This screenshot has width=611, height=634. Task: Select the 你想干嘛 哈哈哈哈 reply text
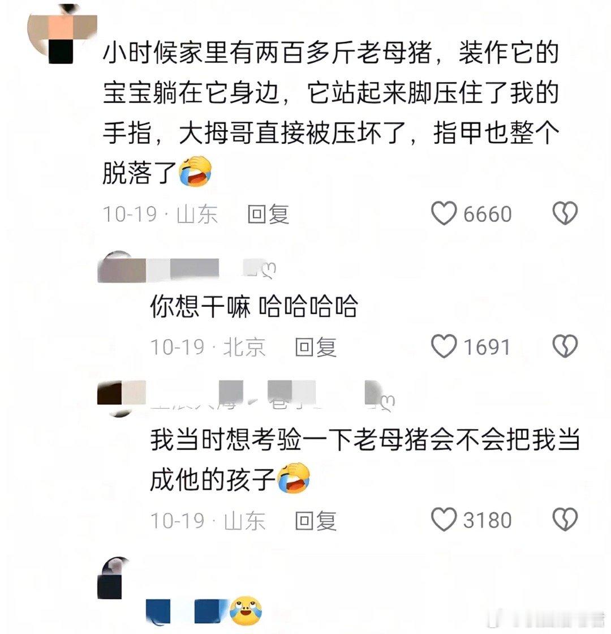coord(254,306)
